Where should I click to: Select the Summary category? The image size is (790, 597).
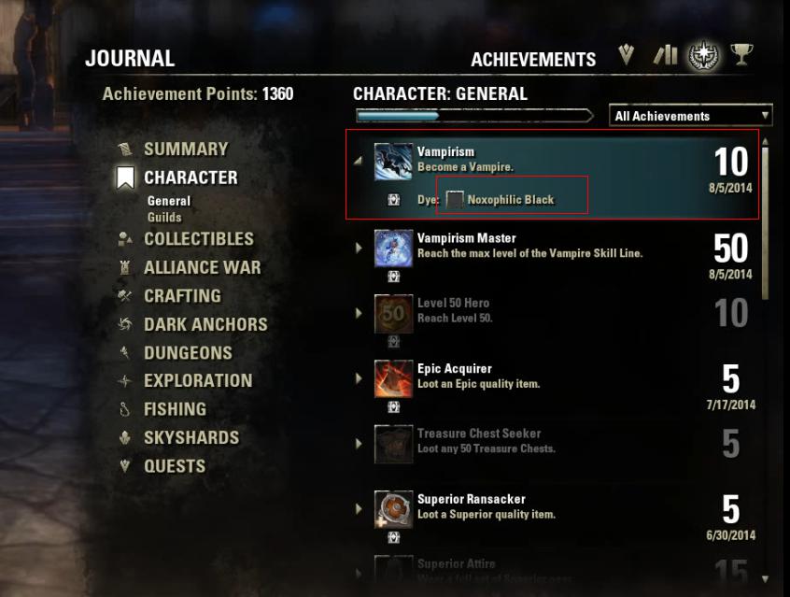186,149
